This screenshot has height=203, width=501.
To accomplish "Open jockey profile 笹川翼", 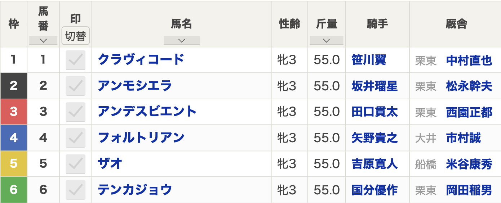I will click(369, 60).
